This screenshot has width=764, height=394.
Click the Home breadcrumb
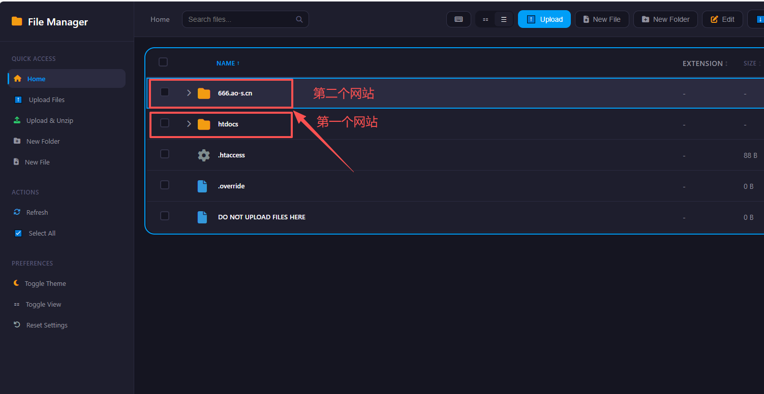click(160, 19)
